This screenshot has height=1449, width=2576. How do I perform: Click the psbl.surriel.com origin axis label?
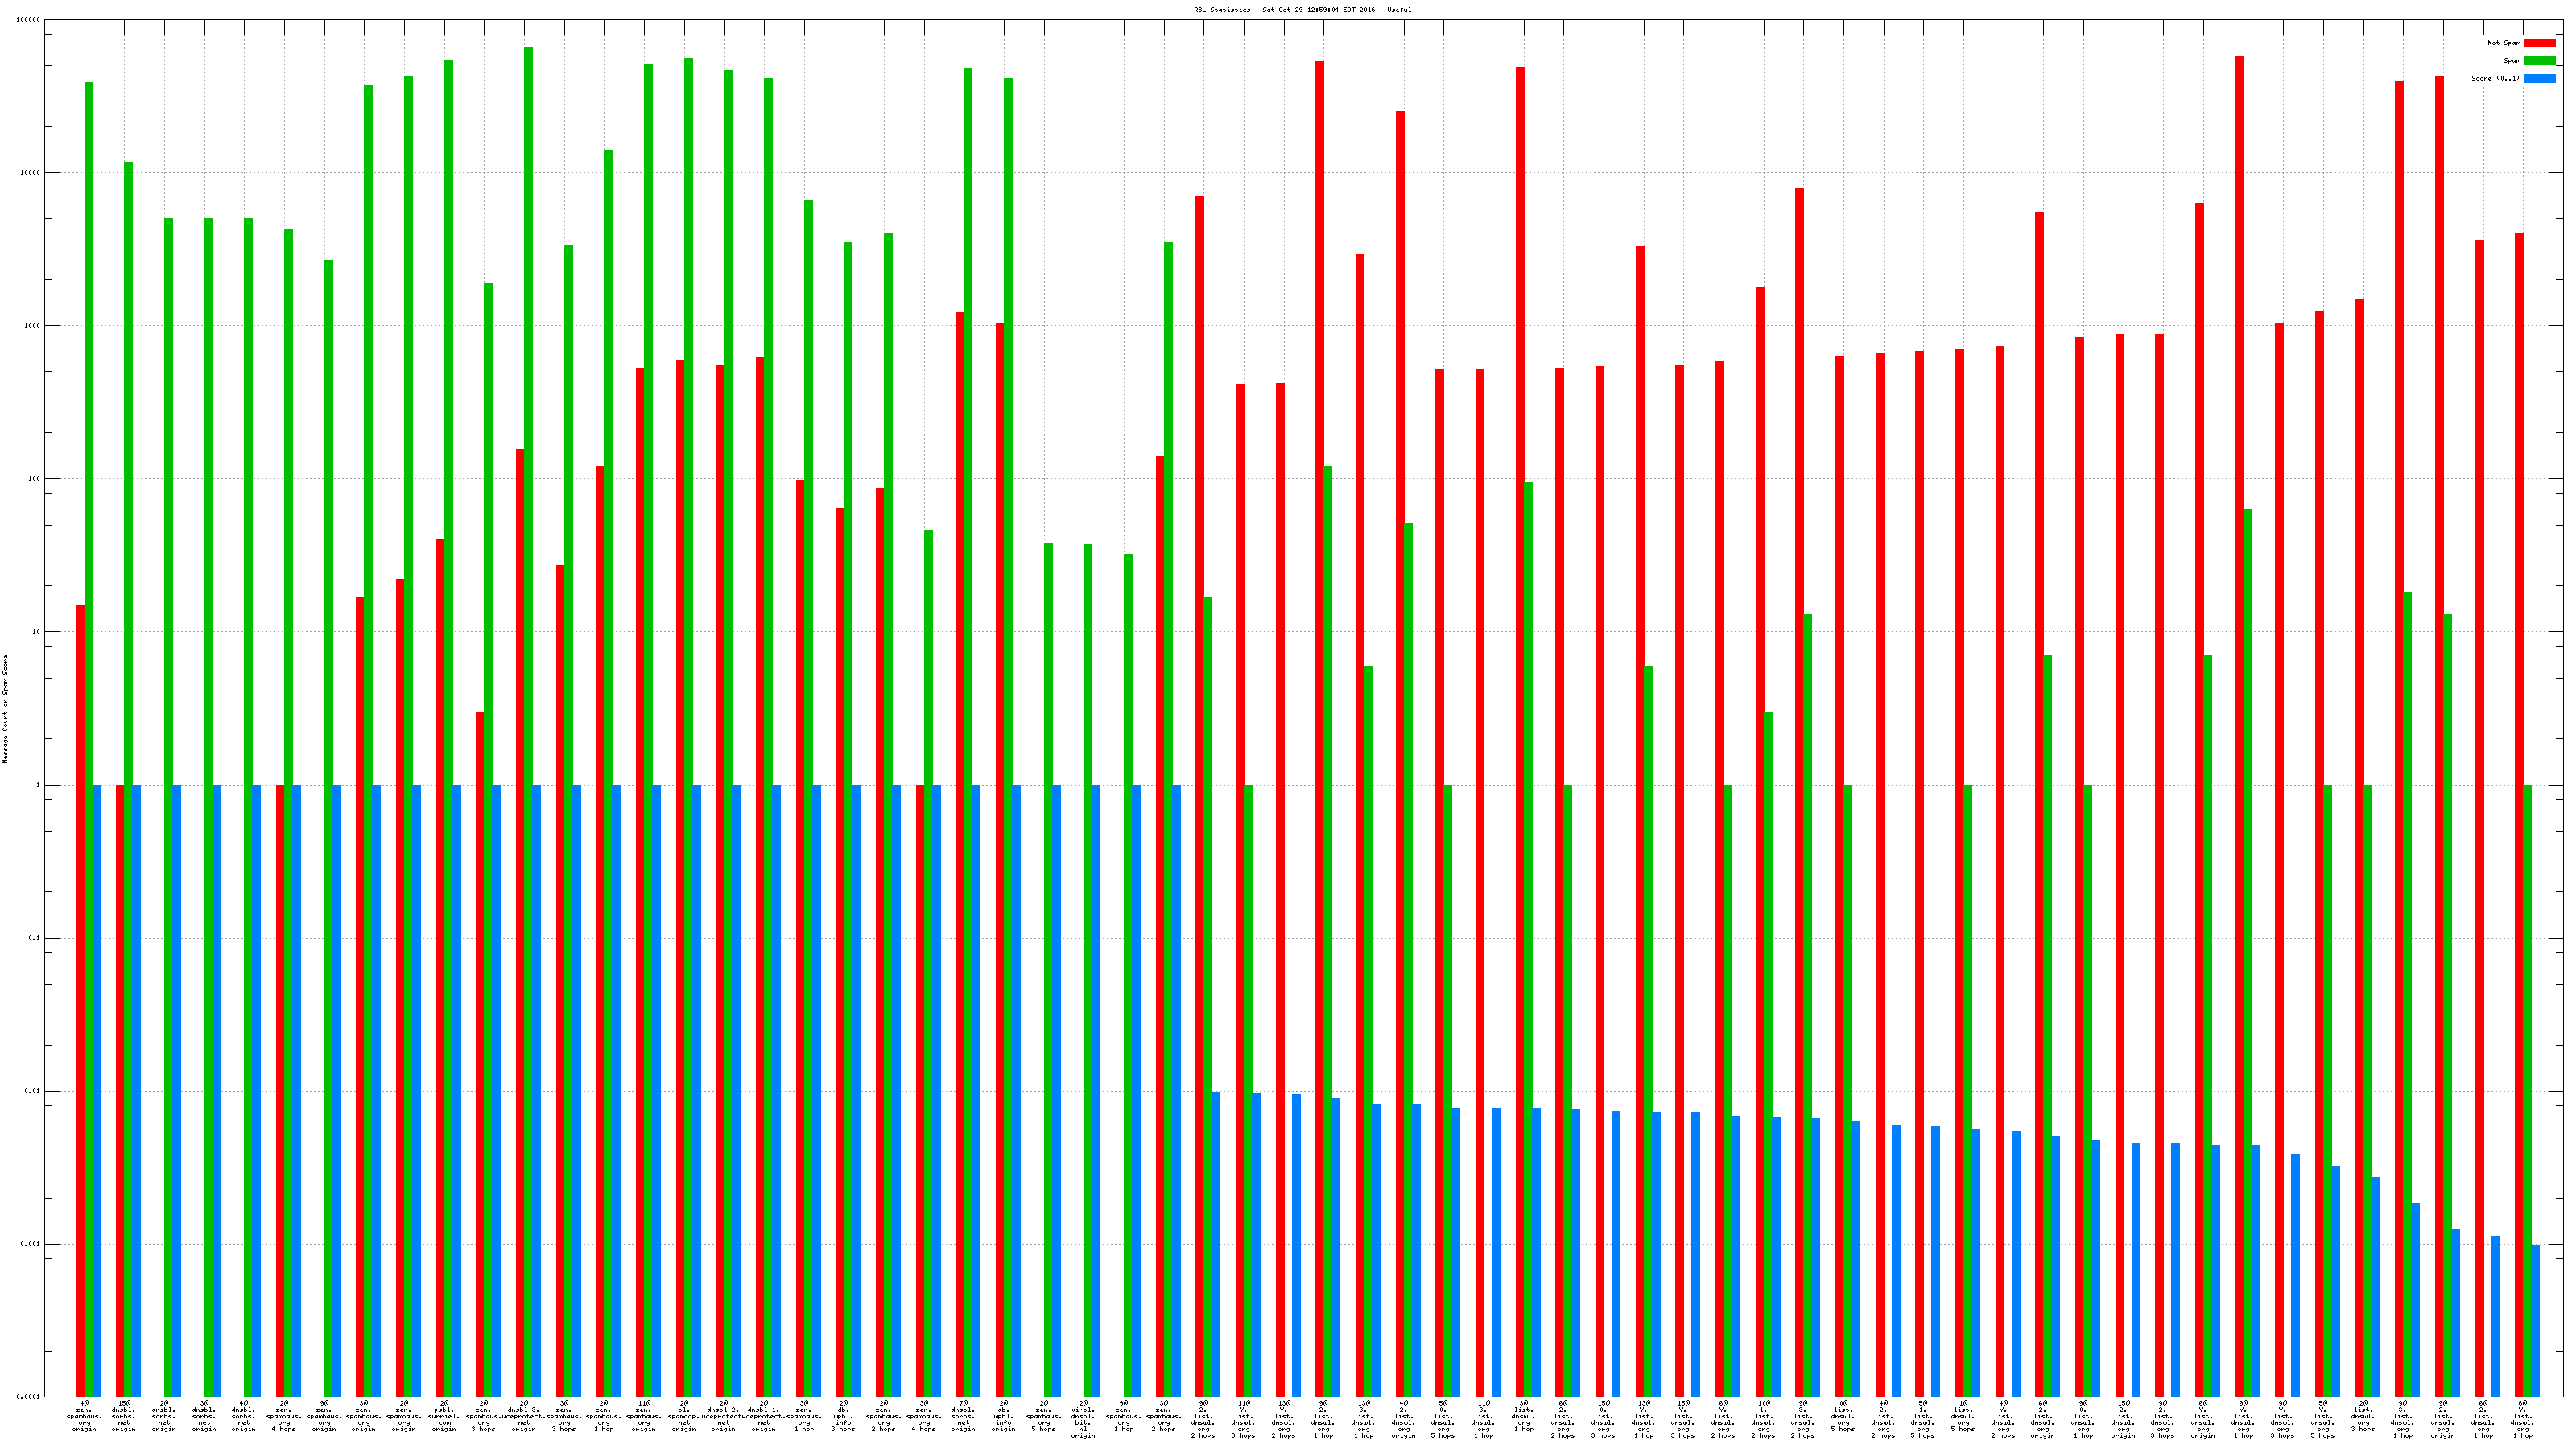point(444,1417)
